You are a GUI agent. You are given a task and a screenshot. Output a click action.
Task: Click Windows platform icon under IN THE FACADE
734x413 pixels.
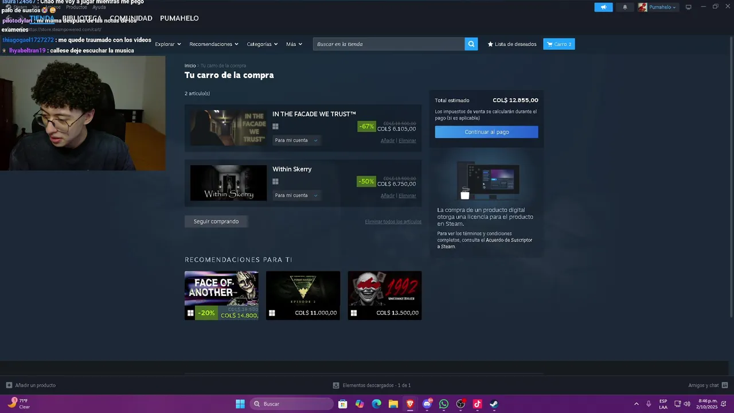pyautogui.click(x=275, y=126)
